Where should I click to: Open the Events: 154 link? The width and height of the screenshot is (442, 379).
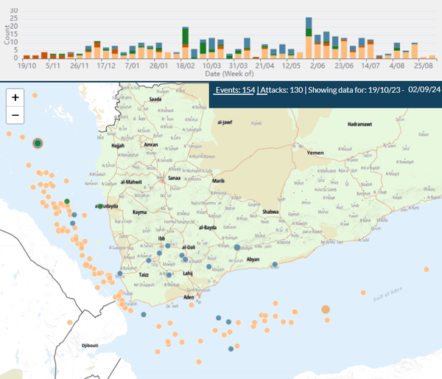tap(235, 90)
